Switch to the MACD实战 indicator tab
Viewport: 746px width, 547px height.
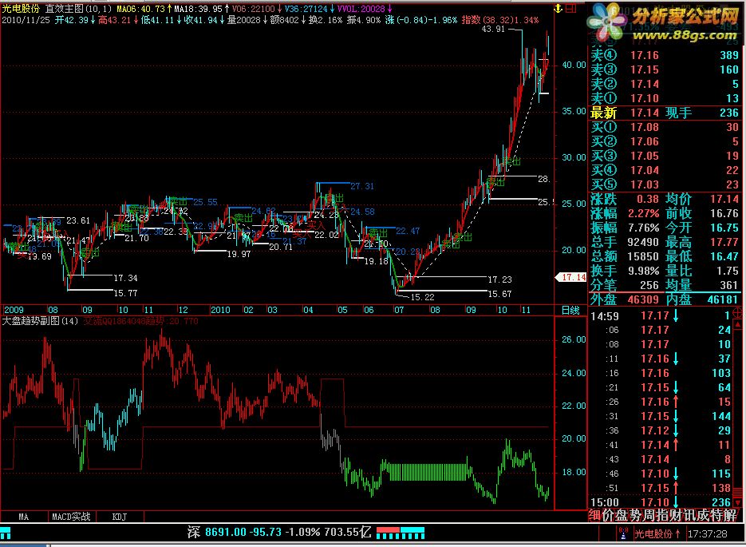[x=71, y=517]
